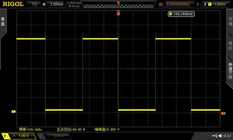
Task: Click the 峰峰值=5.800 V measurement
Action: click(107, 129)
